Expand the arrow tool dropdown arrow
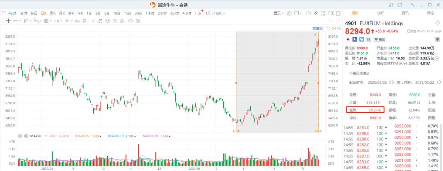This screenshot has width=443, height=171. [71, 20]
